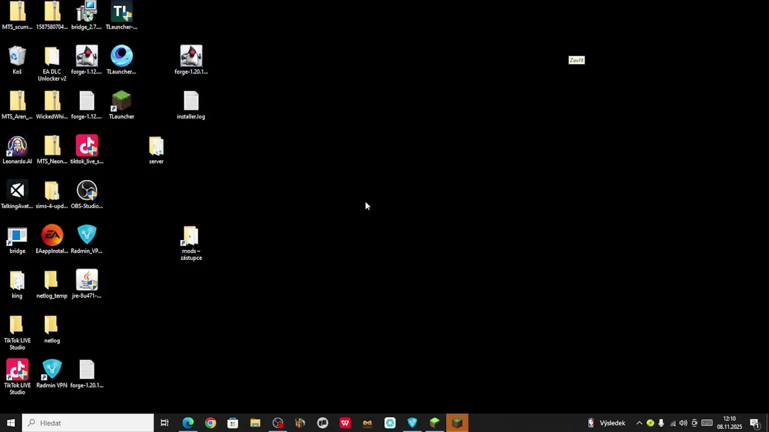Select the installer.log file
Image resolution: width=769 pixels, height=432 pixels.
191,101
